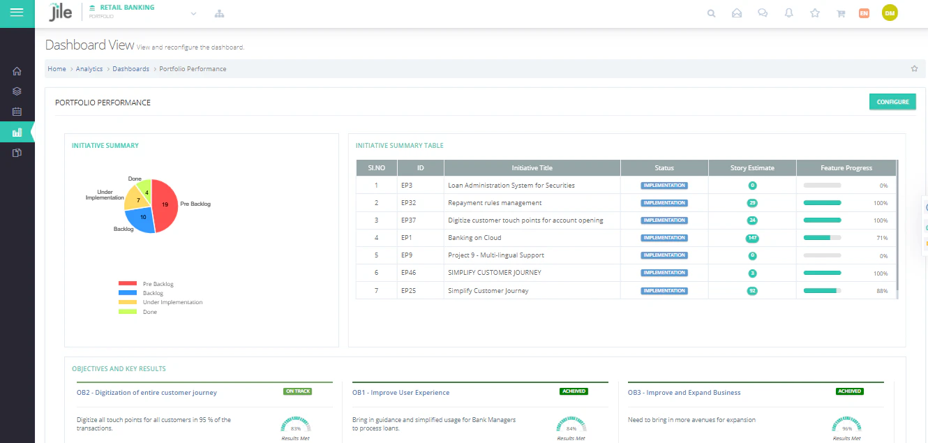Toggle the favorites star next to the breadcrumb
This screenshot has width=928, height=443.
coord(915,68)
